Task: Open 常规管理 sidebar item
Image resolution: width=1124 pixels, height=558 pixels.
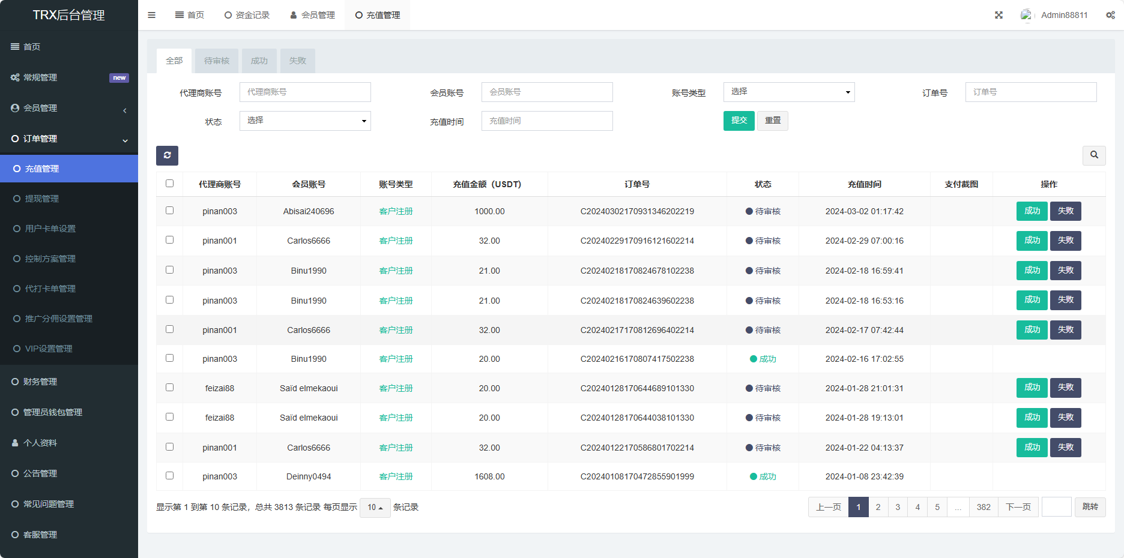Action: point(69,77)
